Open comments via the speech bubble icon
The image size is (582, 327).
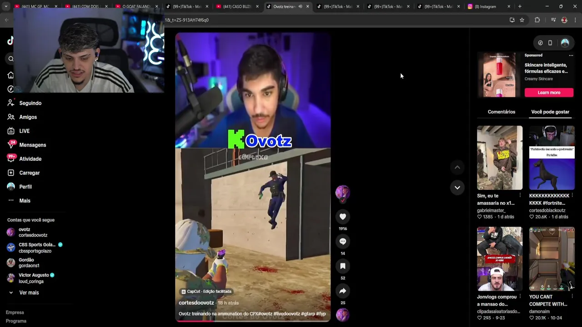click(343, 241)
